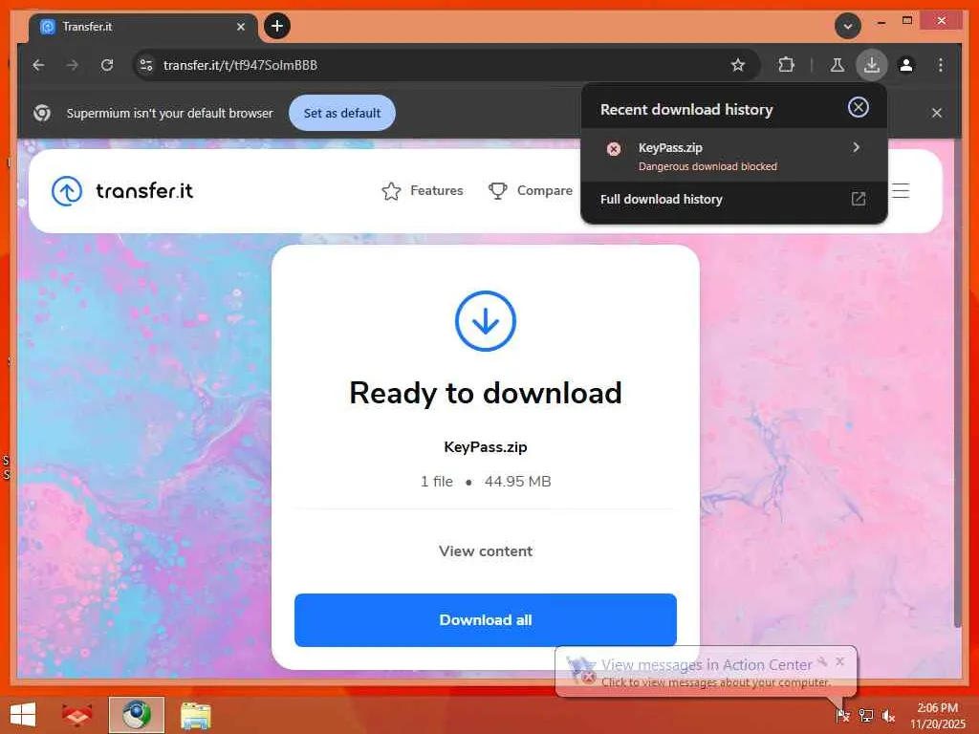Open the profile avatar menu
The image size is (979, 734).
coord(906,65)
